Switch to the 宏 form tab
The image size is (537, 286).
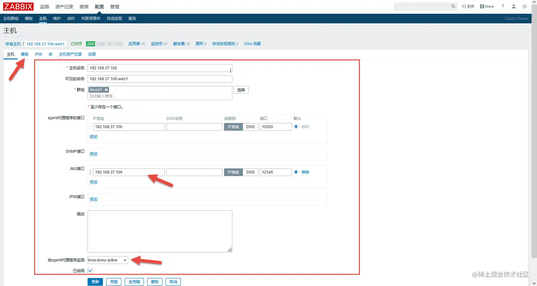pos(50,54)
